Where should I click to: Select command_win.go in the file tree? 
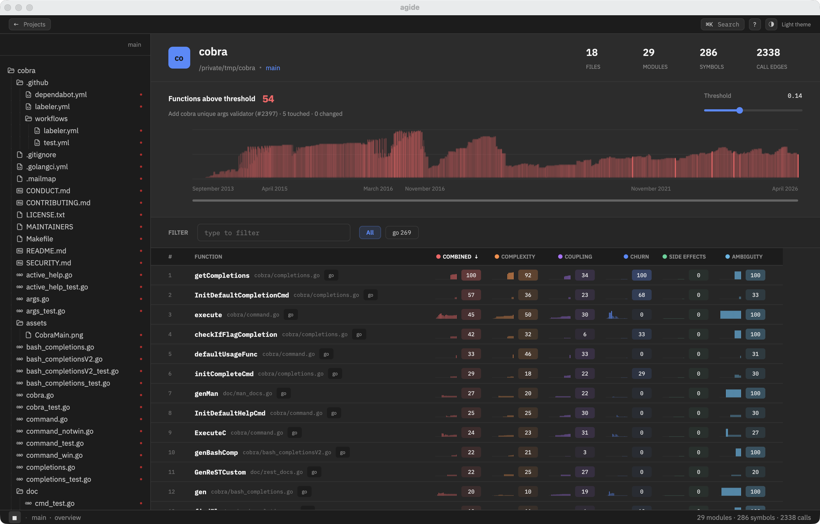[54, 455]
